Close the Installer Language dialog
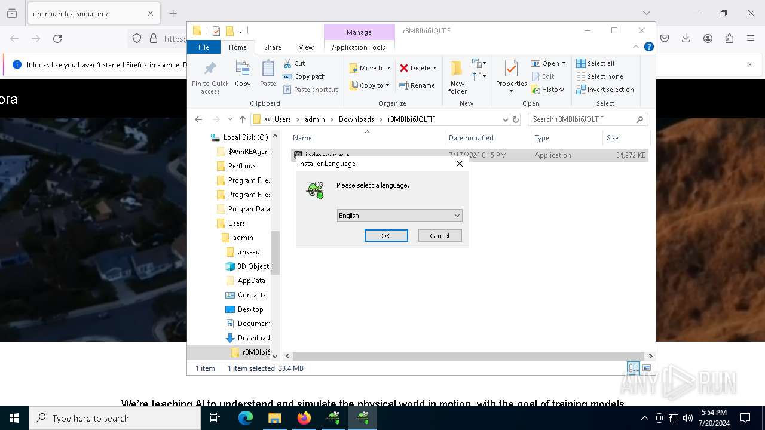 click(x=460, y=164)
